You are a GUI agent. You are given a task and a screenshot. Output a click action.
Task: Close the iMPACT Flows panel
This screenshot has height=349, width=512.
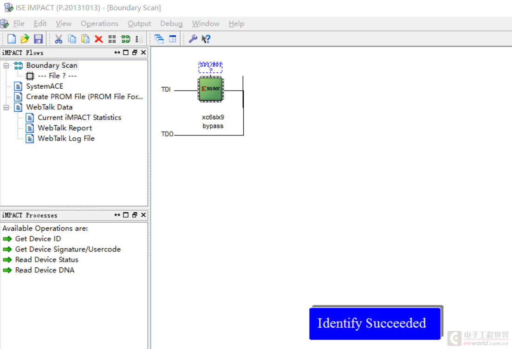[x=143, y=52]
